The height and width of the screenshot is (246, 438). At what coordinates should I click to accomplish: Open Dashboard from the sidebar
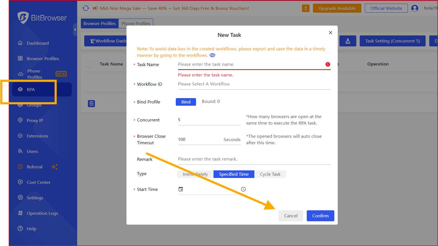coord(38,43)
